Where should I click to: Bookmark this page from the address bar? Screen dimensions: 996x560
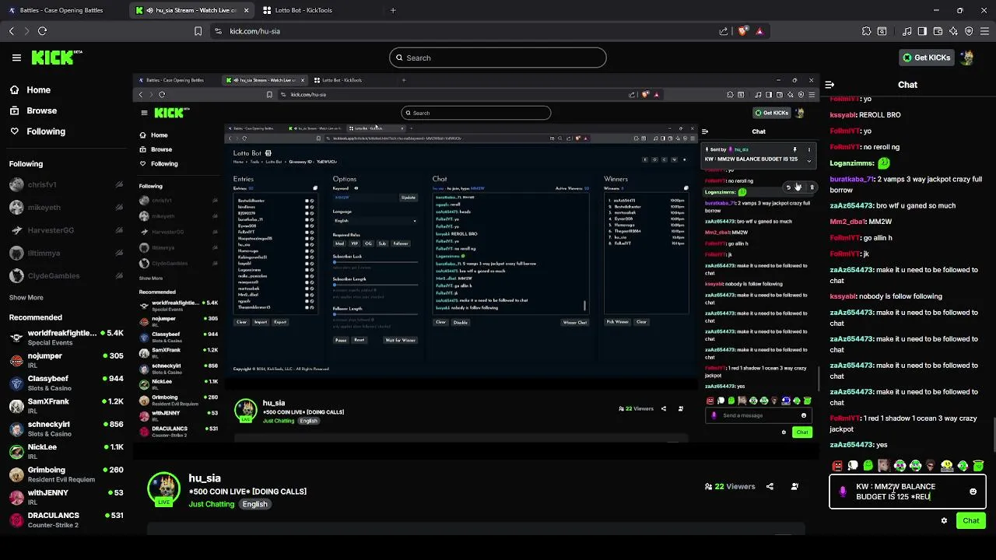pos(198,31)
